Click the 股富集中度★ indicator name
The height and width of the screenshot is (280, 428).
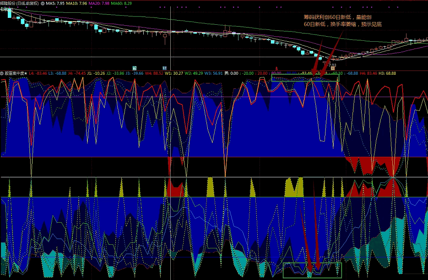[16, 73]
